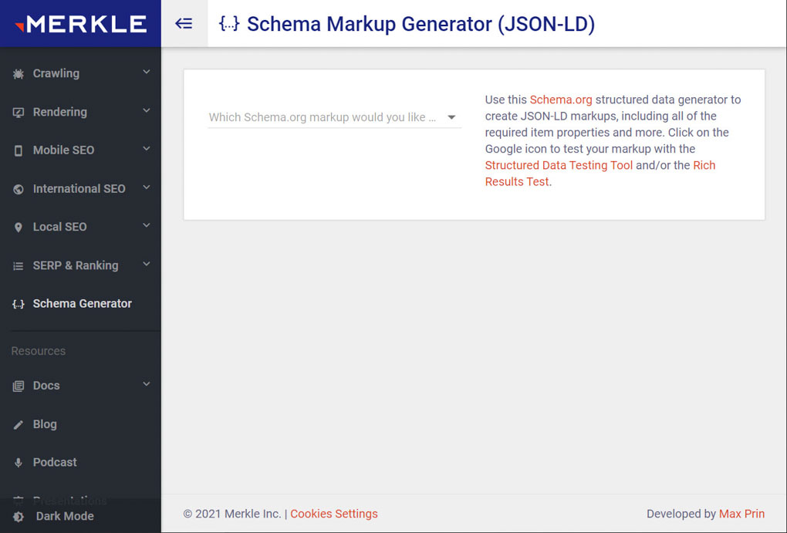Click the '© 2021 Merkle Inc.' footer text
This screenshot has width=787, height=533.
[x=232, y=514]
